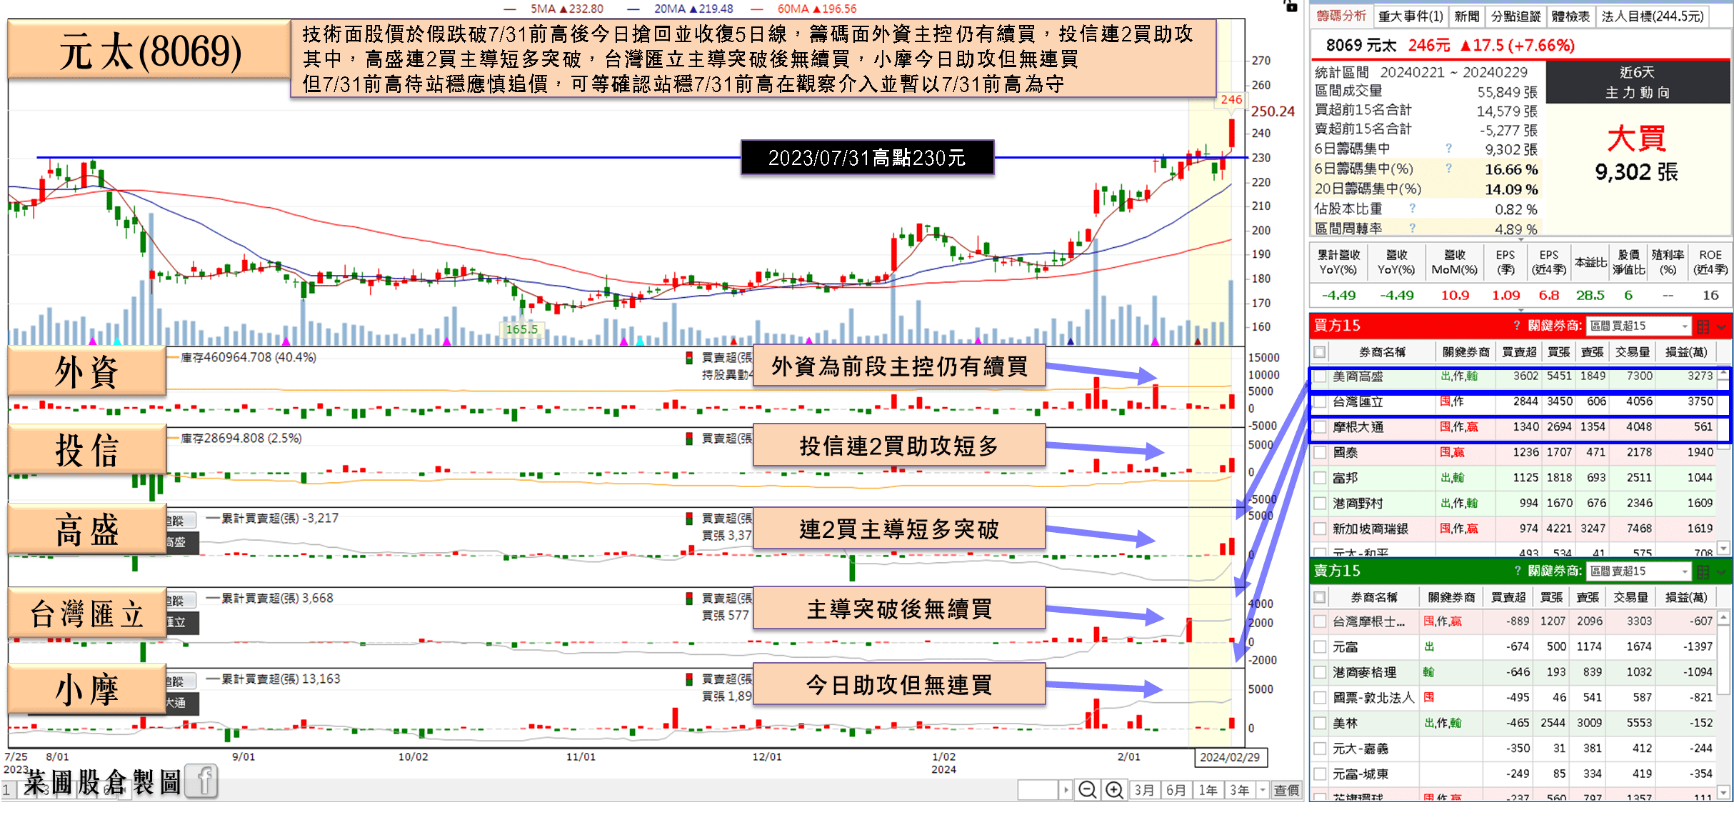The width and height of the screenshot is (1734, 820).
Task: Tick the checkbox for 美商高盛
Action: point(1320,376)
